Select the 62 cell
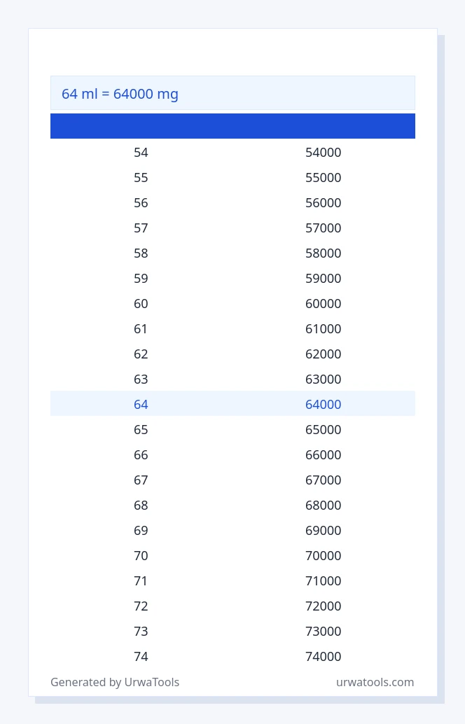Viewport: 465px width, 724px height. [x=141, y=354]
